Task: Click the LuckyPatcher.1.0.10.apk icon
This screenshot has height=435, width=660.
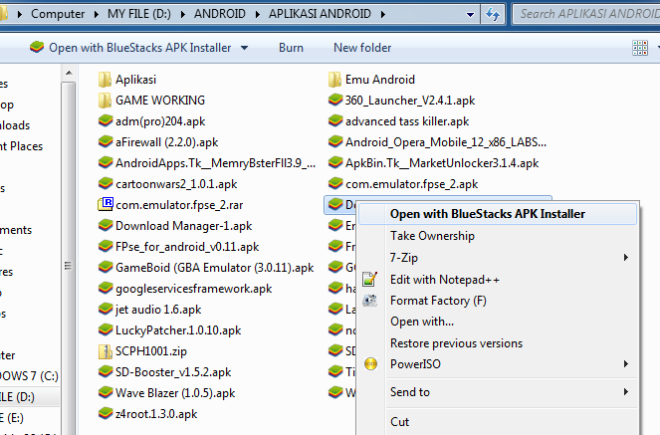Action: (106, 329)
